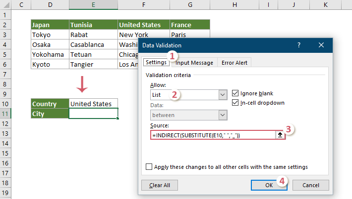Select the empty City cell E11
Image resolution: width=352 pixels, height=199 pixels.
coord(93,114)
